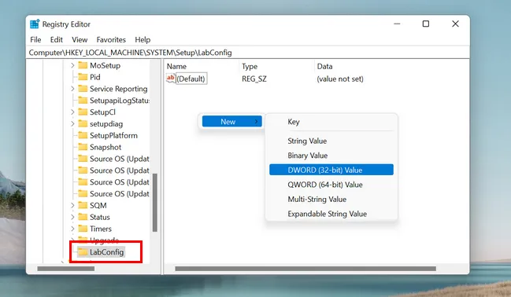Select the Timers key label
This screenshot has height=297, width=511.
[100, 229]
